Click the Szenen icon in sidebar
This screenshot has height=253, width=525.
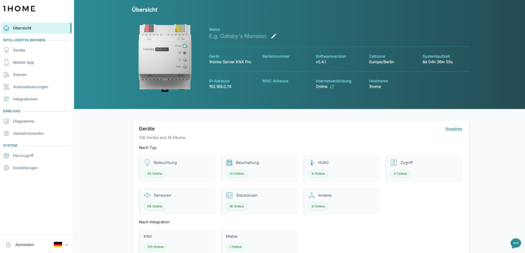(6, 75)
